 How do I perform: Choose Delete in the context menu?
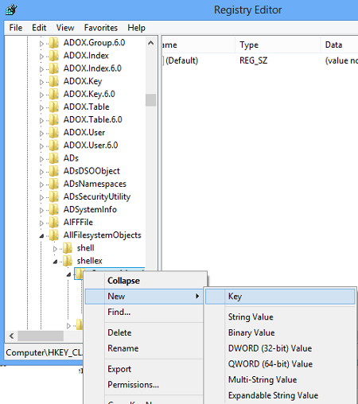tap(145, 332)
